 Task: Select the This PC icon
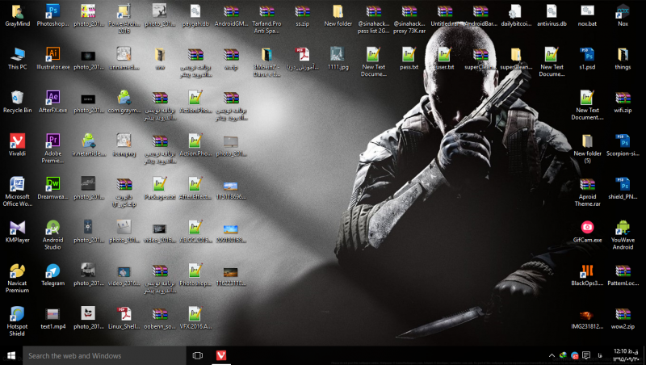17,58
